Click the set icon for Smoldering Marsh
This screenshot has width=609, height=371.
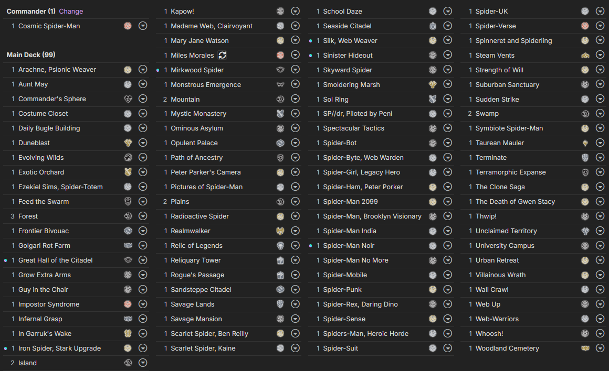pos(433,84)
